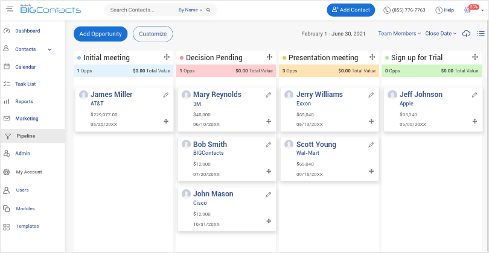Open Mary Reynolds contact name link

[x=217, y=95]
